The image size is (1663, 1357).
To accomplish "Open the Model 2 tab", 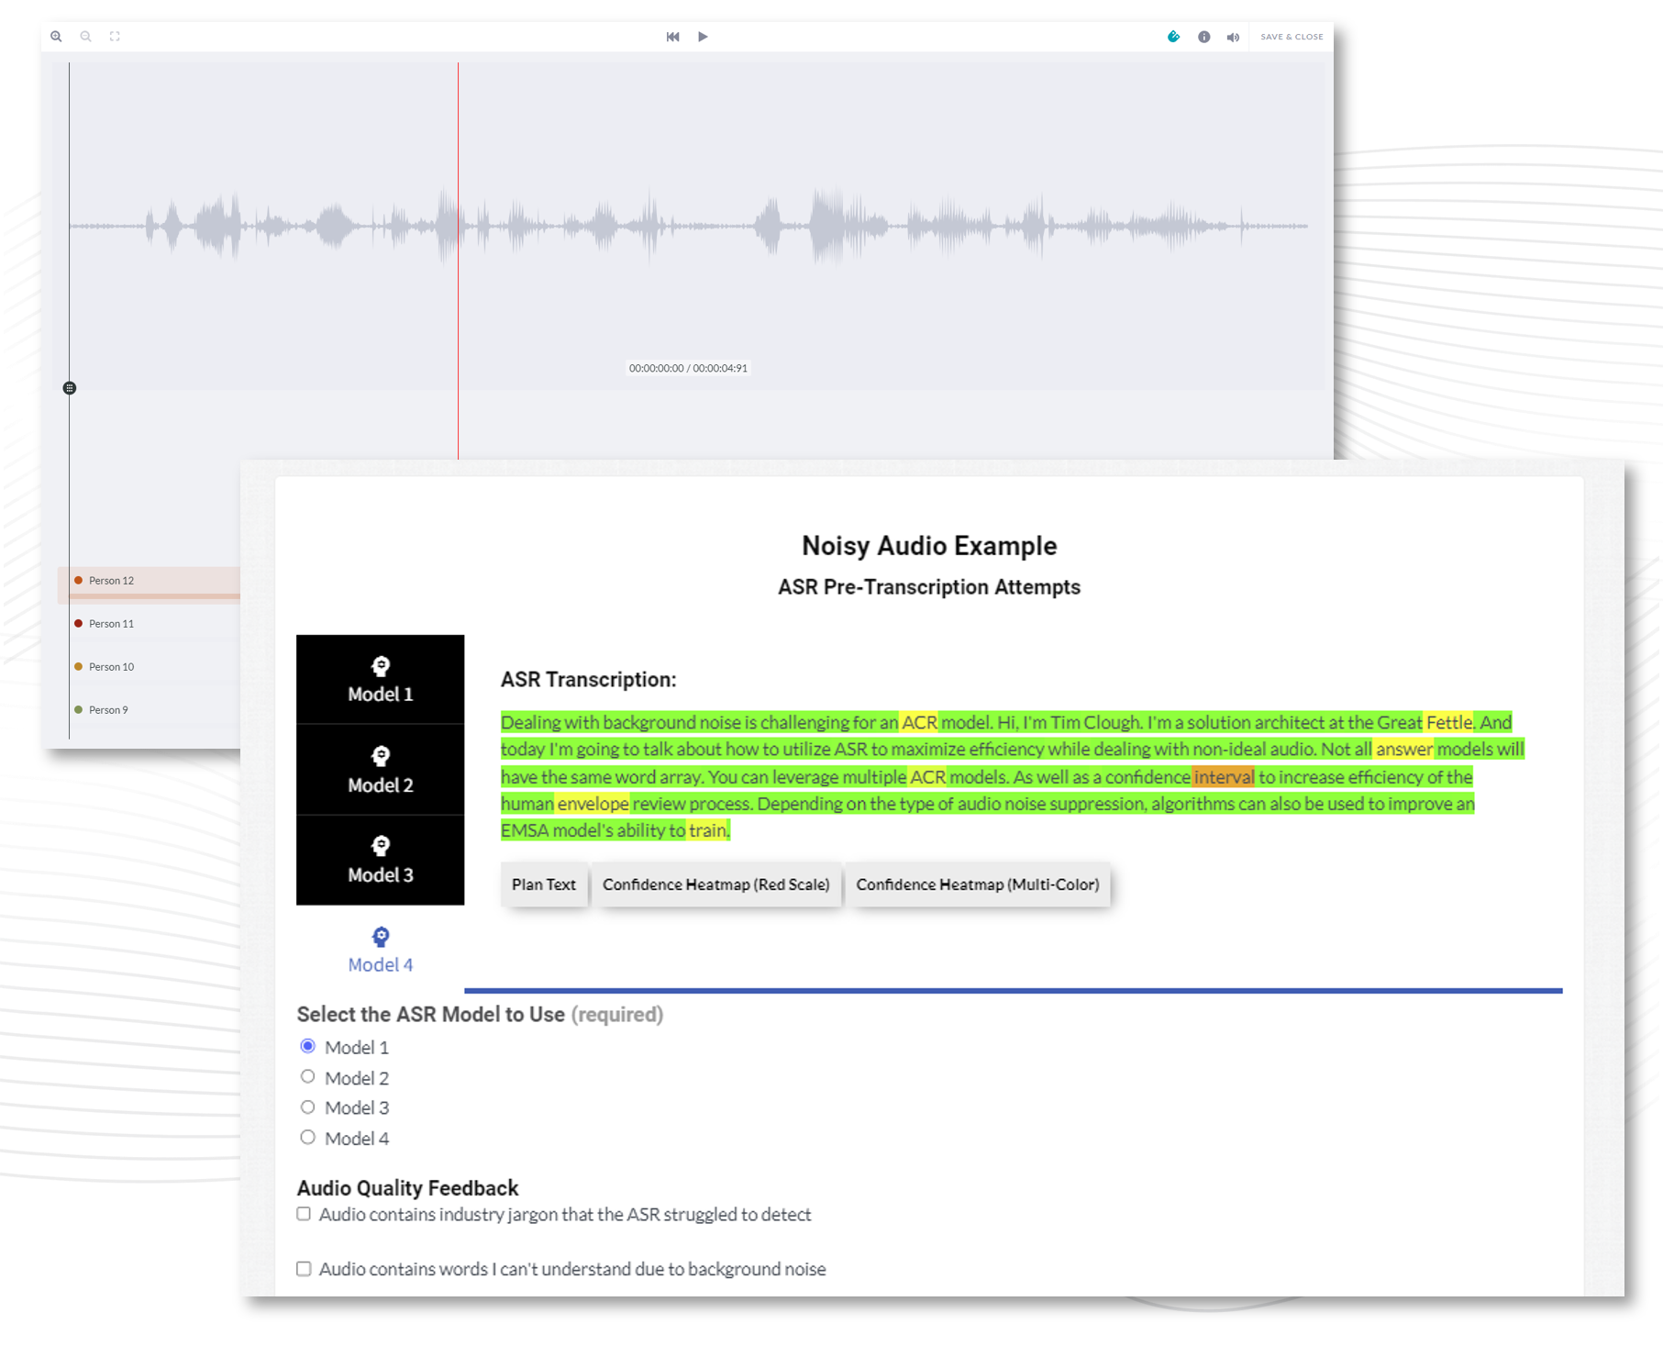I will click(x=380, y=770).
